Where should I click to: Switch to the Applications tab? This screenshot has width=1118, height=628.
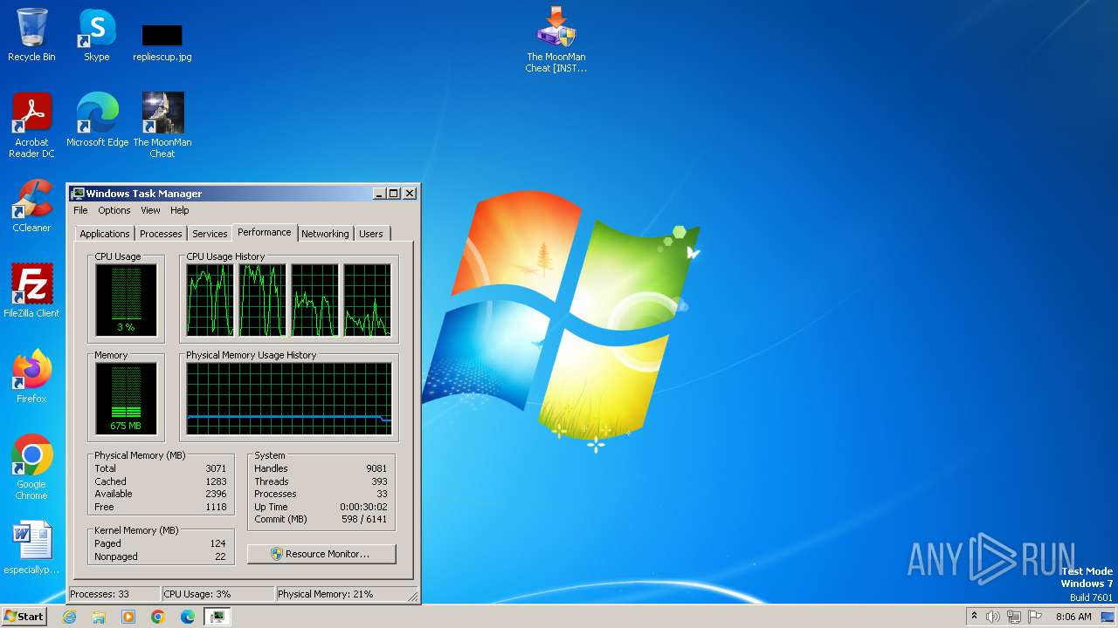[x=105, y=234]
